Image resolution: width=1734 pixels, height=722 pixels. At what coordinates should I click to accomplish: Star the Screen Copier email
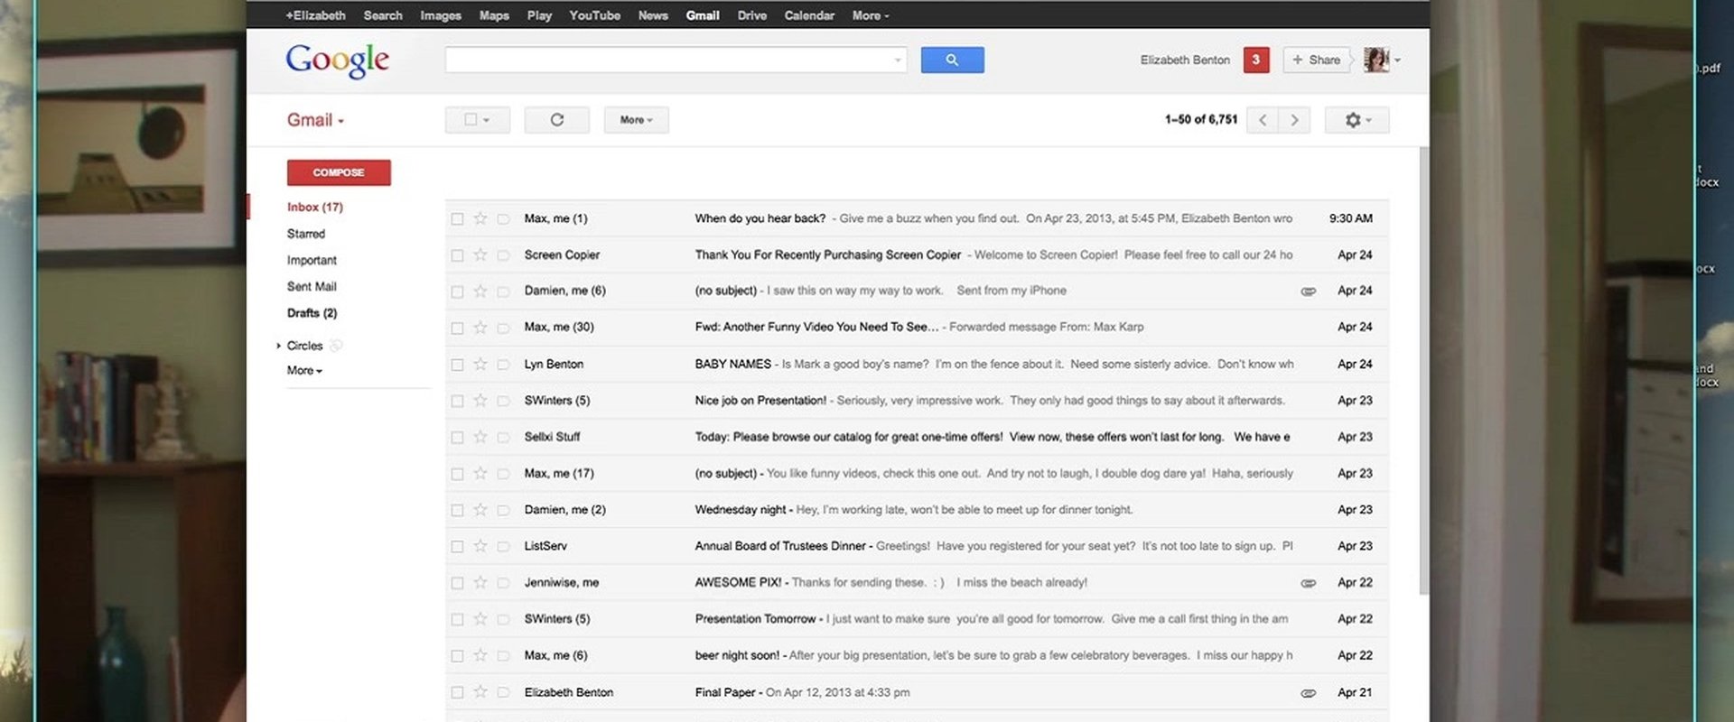tap(480, 255)
